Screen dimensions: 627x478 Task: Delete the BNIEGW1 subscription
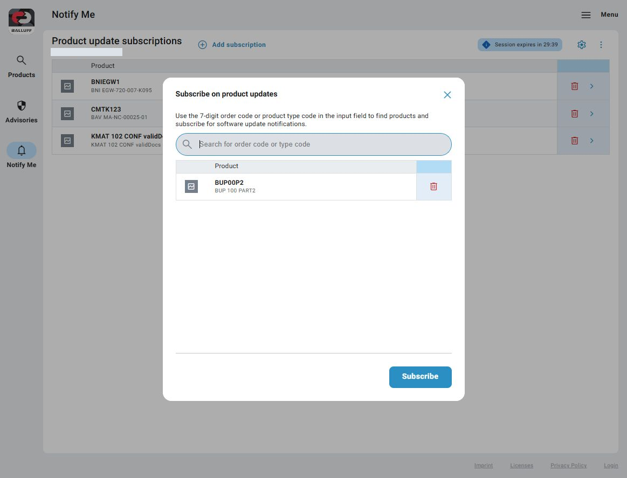click(574, 86)
